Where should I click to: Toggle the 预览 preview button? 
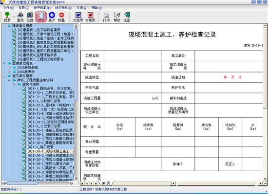point(41,17)
